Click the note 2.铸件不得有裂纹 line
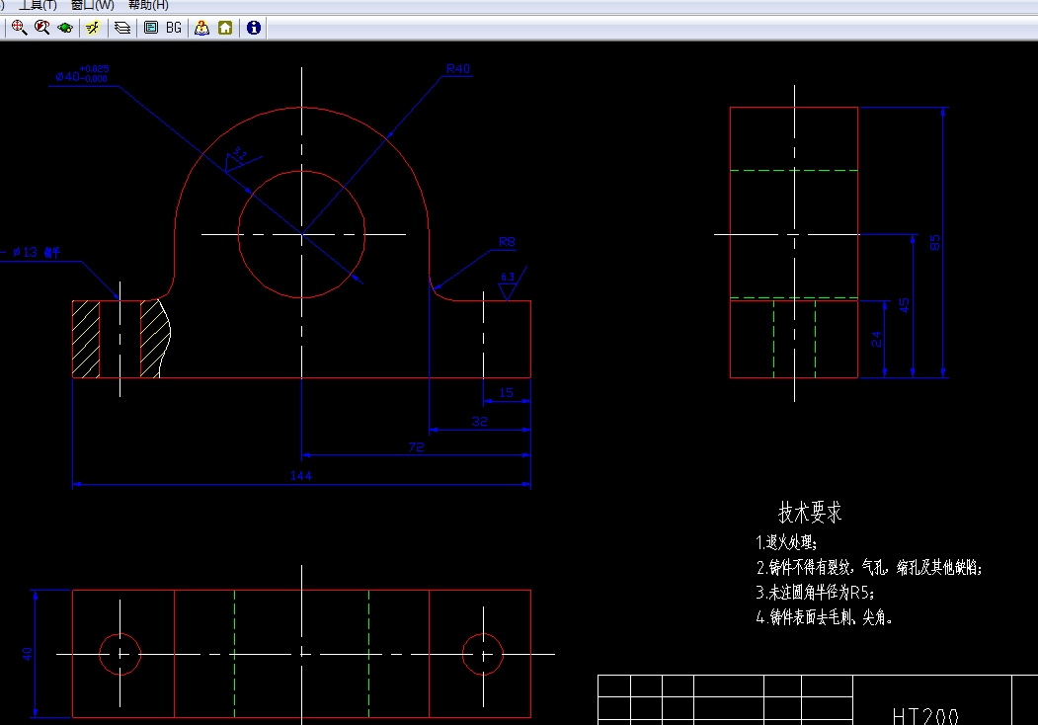The height and width of the screenshot is (725, 1038). [868, 567]
